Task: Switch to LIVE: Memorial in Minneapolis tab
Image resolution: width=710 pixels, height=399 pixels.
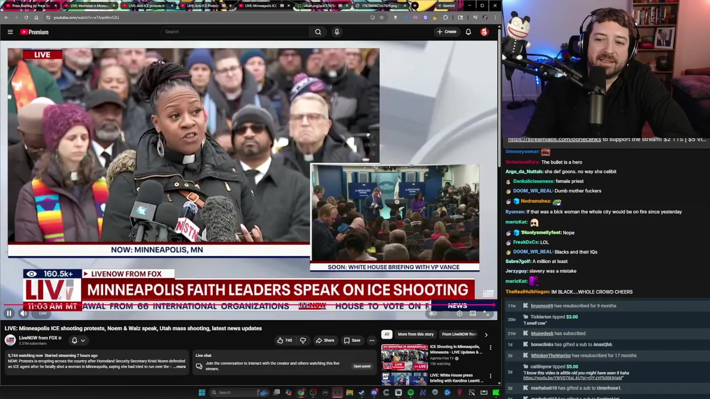Action: tap(89, 6)
